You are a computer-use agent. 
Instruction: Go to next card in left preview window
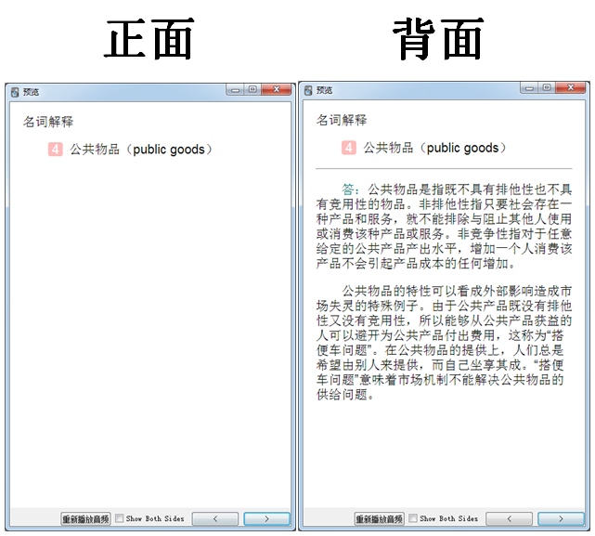click(266, 518)
